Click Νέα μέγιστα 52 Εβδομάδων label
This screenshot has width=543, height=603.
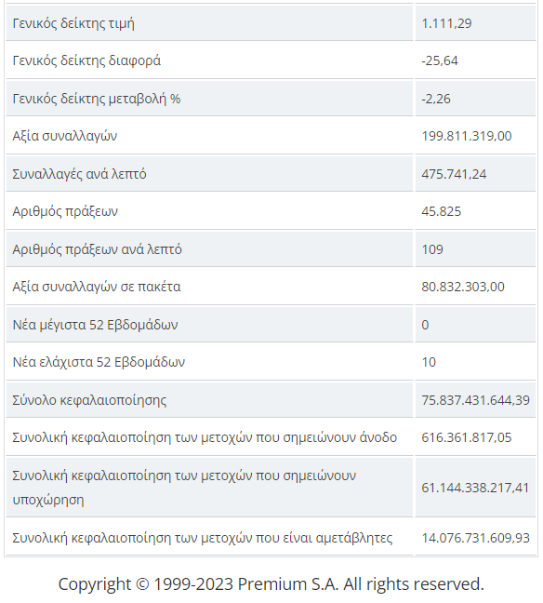pos(95,325)
